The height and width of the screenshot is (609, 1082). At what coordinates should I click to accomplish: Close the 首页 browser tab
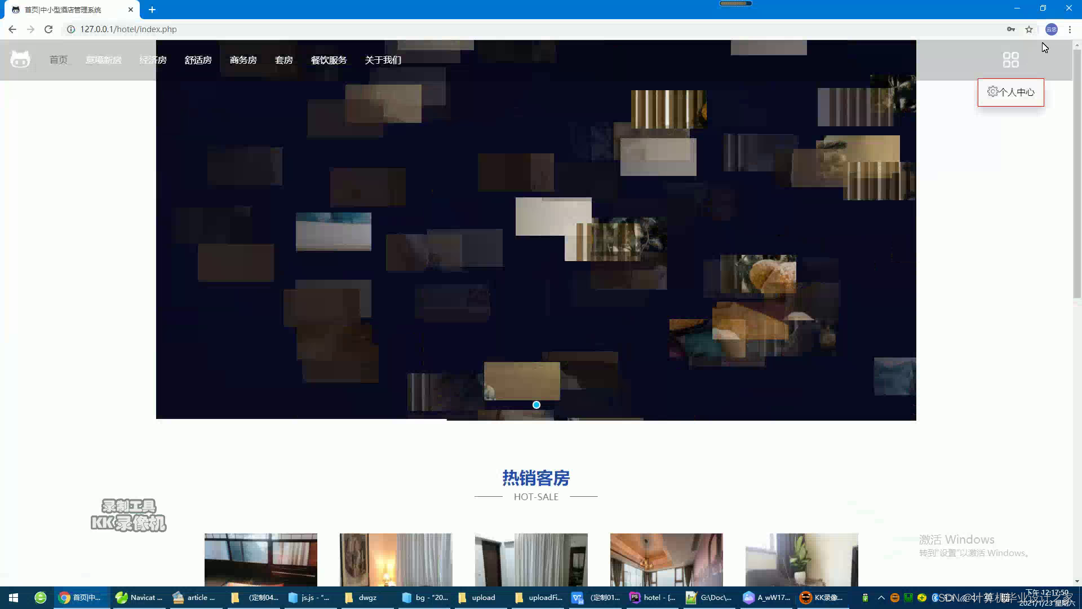coord(131,10)
